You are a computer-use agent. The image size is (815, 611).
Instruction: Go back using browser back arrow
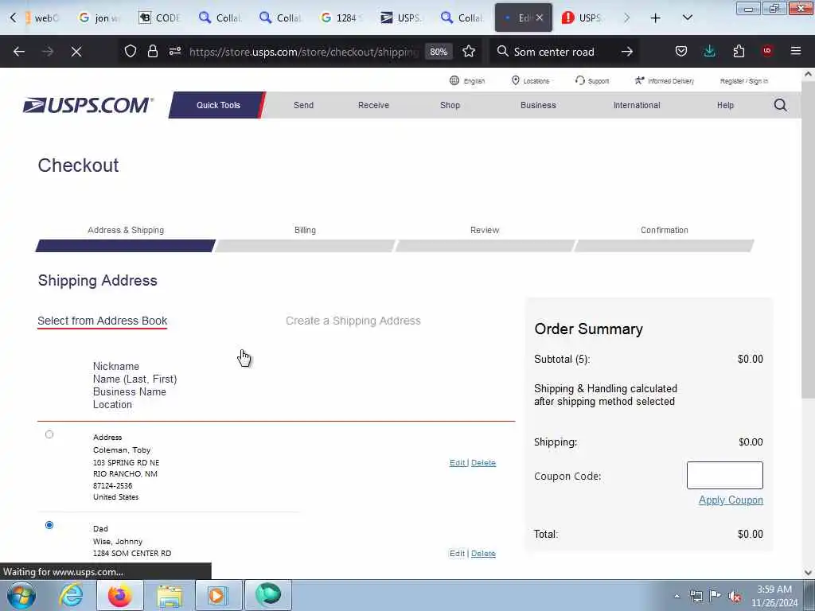[19, 52]
